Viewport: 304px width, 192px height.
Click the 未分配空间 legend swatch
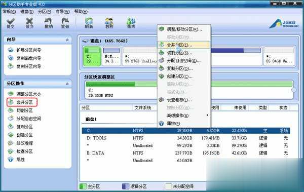168,186
